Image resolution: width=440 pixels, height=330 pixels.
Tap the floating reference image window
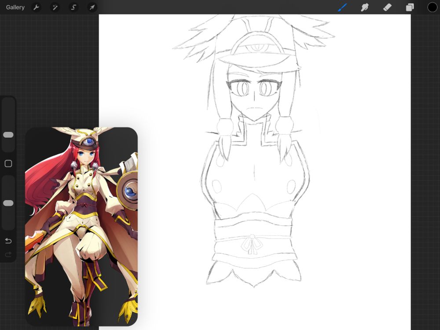[x=81, y=227]
